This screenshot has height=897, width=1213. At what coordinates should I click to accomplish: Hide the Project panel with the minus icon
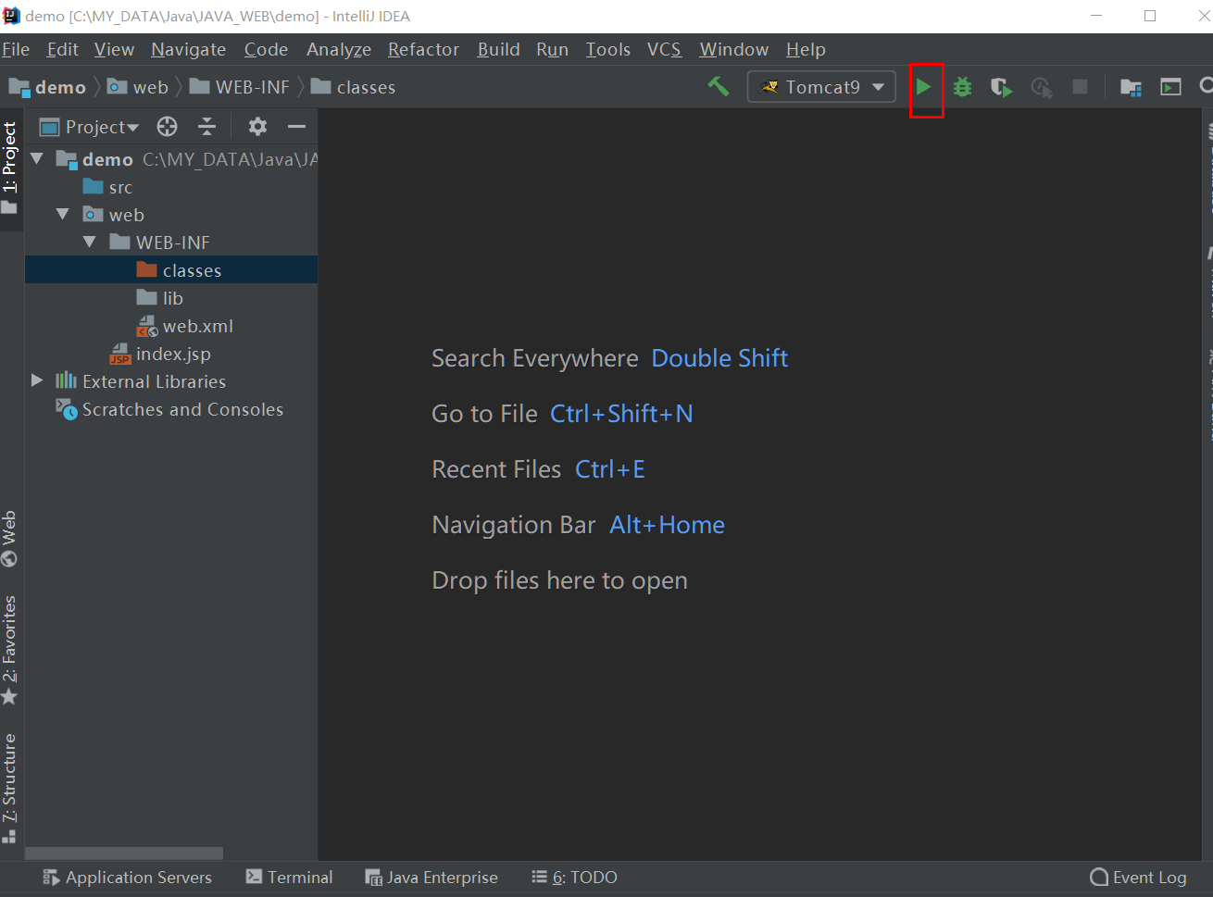pos(296,127)
